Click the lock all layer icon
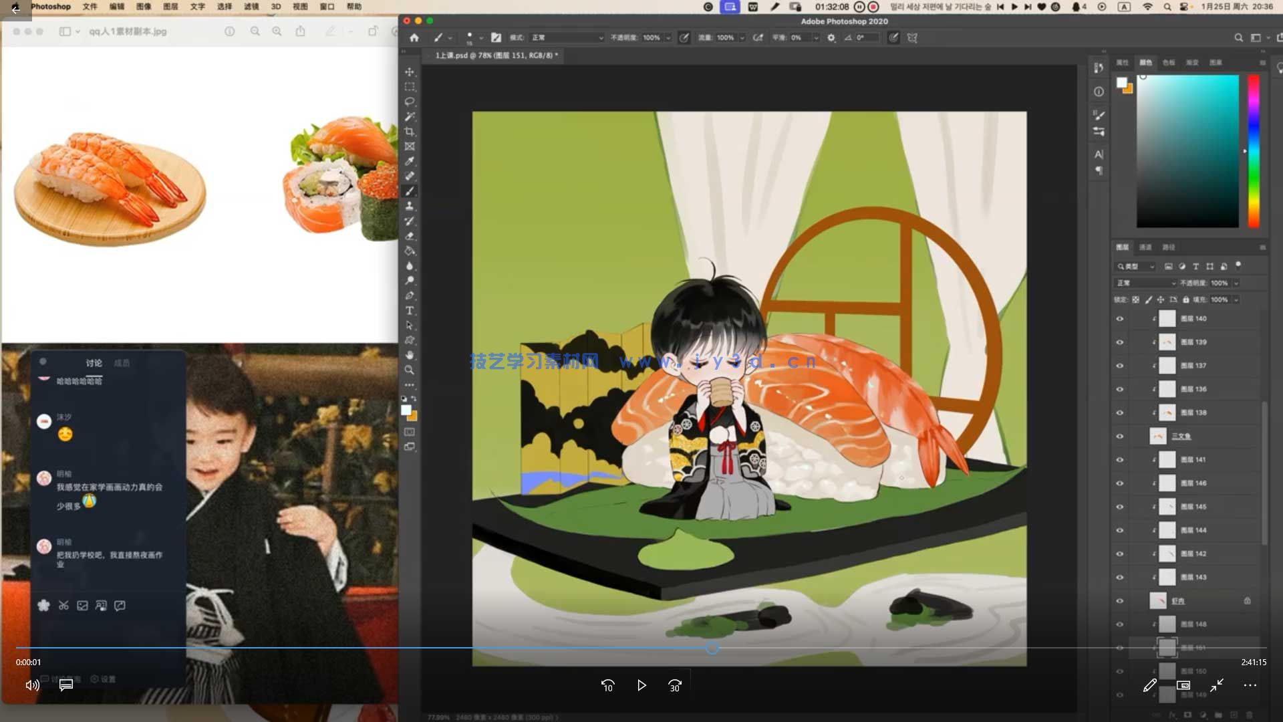Image resolution: width=1283 pixels, height=722 pixels. 1186,300
